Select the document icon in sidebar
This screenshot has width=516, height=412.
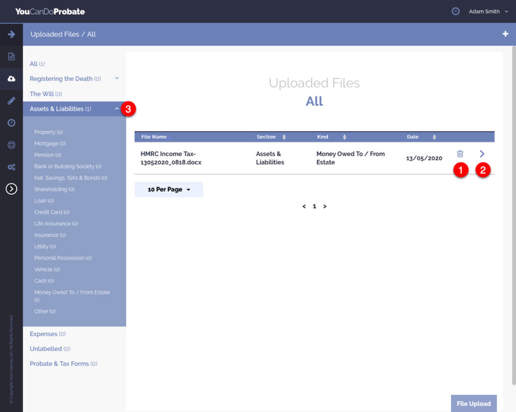[x=11, y=56]
